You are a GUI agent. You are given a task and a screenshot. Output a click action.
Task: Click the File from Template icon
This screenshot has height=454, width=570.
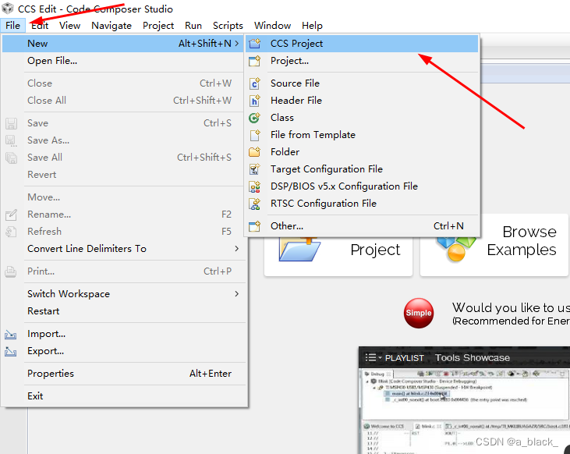tap(254, 135)
